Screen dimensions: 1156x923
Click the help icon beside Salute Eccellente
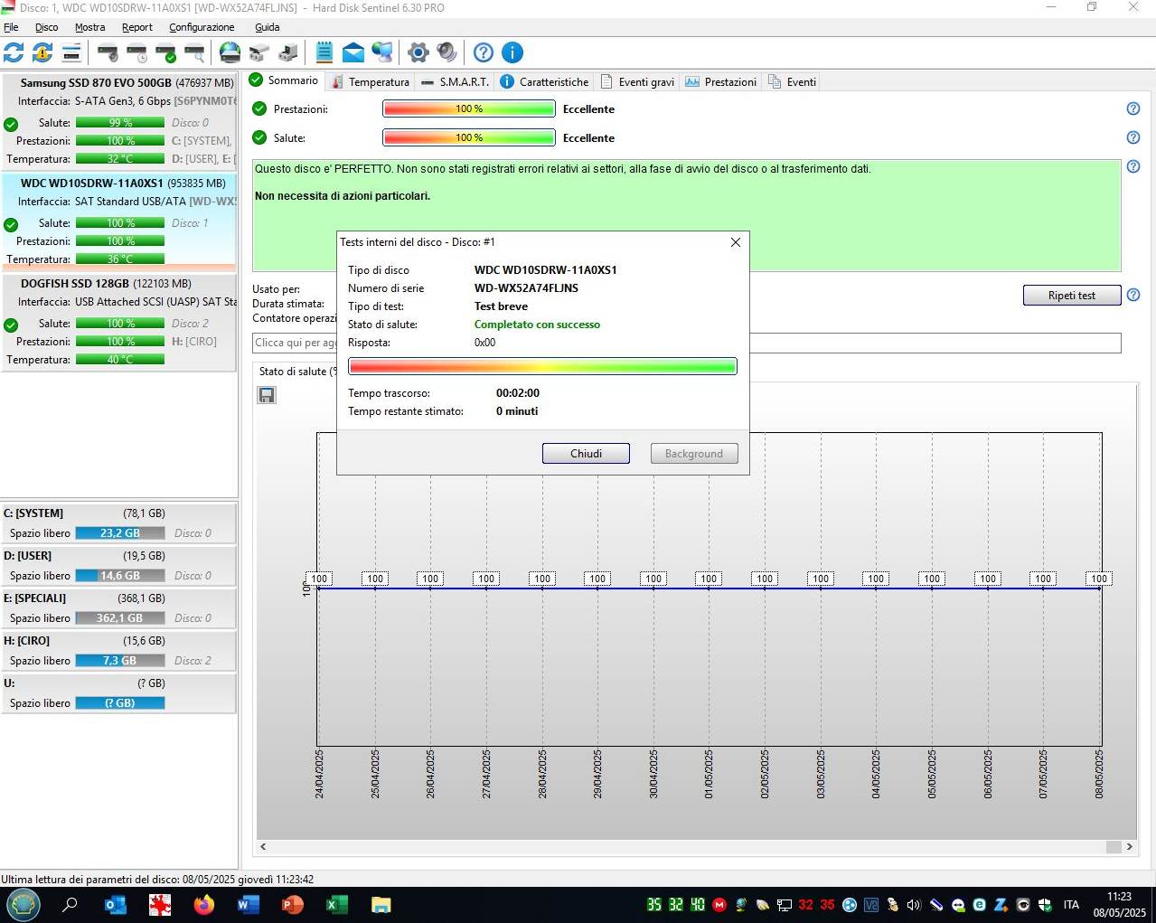tap(1133, 137)
